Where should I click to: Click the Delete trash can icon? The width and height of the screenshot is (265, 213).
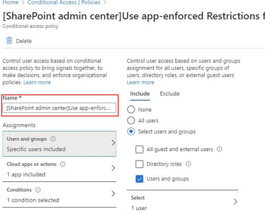tap(9, 41)
